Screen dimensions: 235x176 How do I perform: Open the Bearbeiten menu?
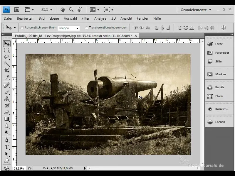pos(25,18)
